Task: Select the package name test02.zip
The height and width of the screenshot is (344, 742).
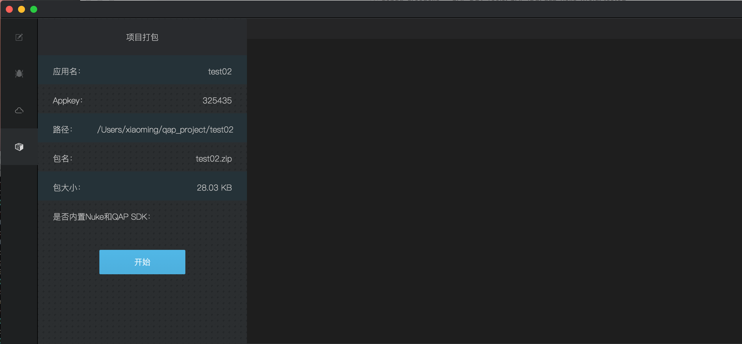Action: click(214, 159)
